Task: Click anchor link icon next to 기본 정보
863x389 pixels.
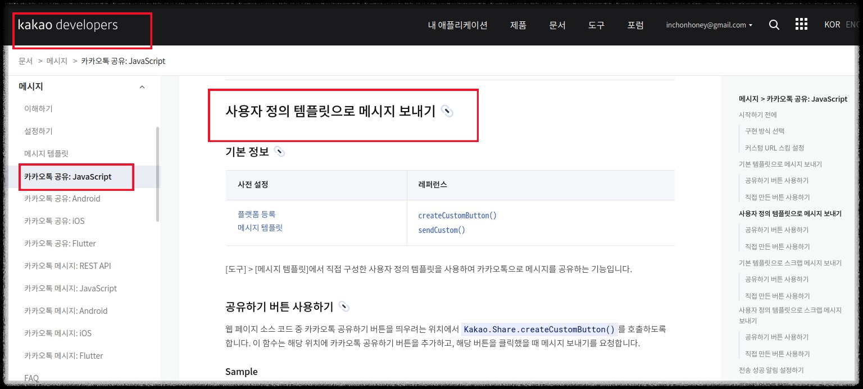Action: pyautogui.click(x=279, y=152)
